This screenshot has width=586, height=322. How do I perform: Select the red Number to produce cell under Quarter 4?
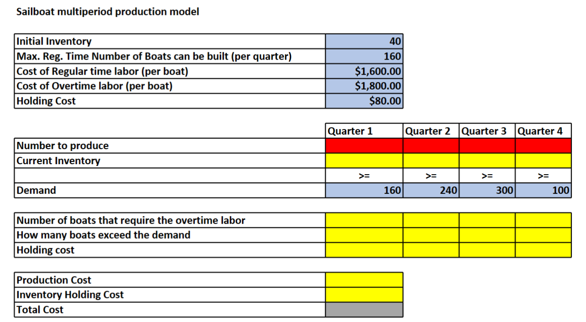coord(543,145)
